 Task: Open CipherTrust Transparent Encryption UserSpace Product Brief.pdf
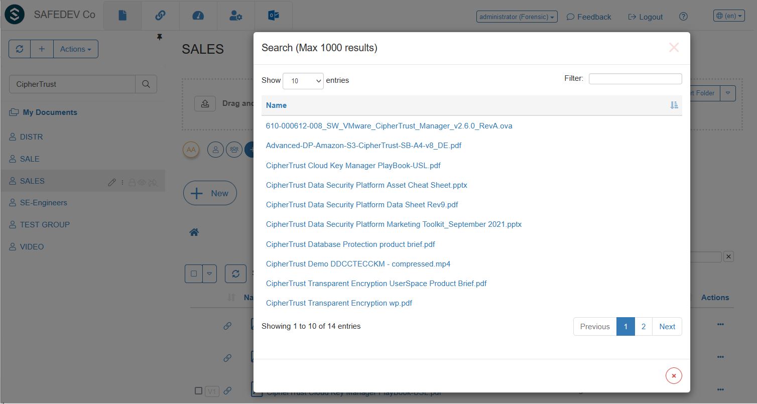[x=376, y=284]
